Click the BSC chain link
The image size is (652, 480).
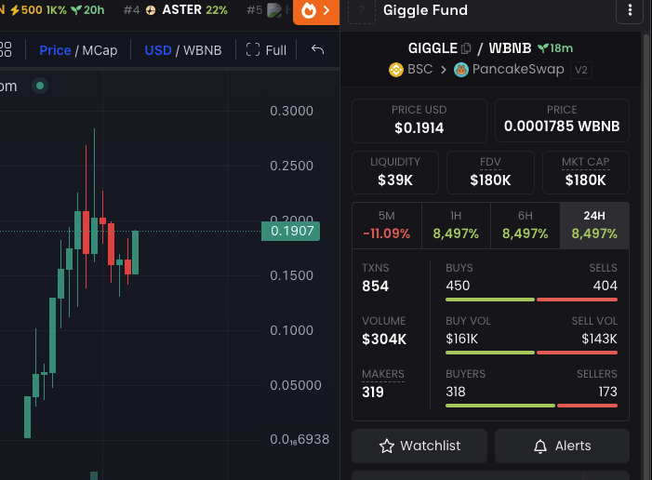click(x=410, y=69)
